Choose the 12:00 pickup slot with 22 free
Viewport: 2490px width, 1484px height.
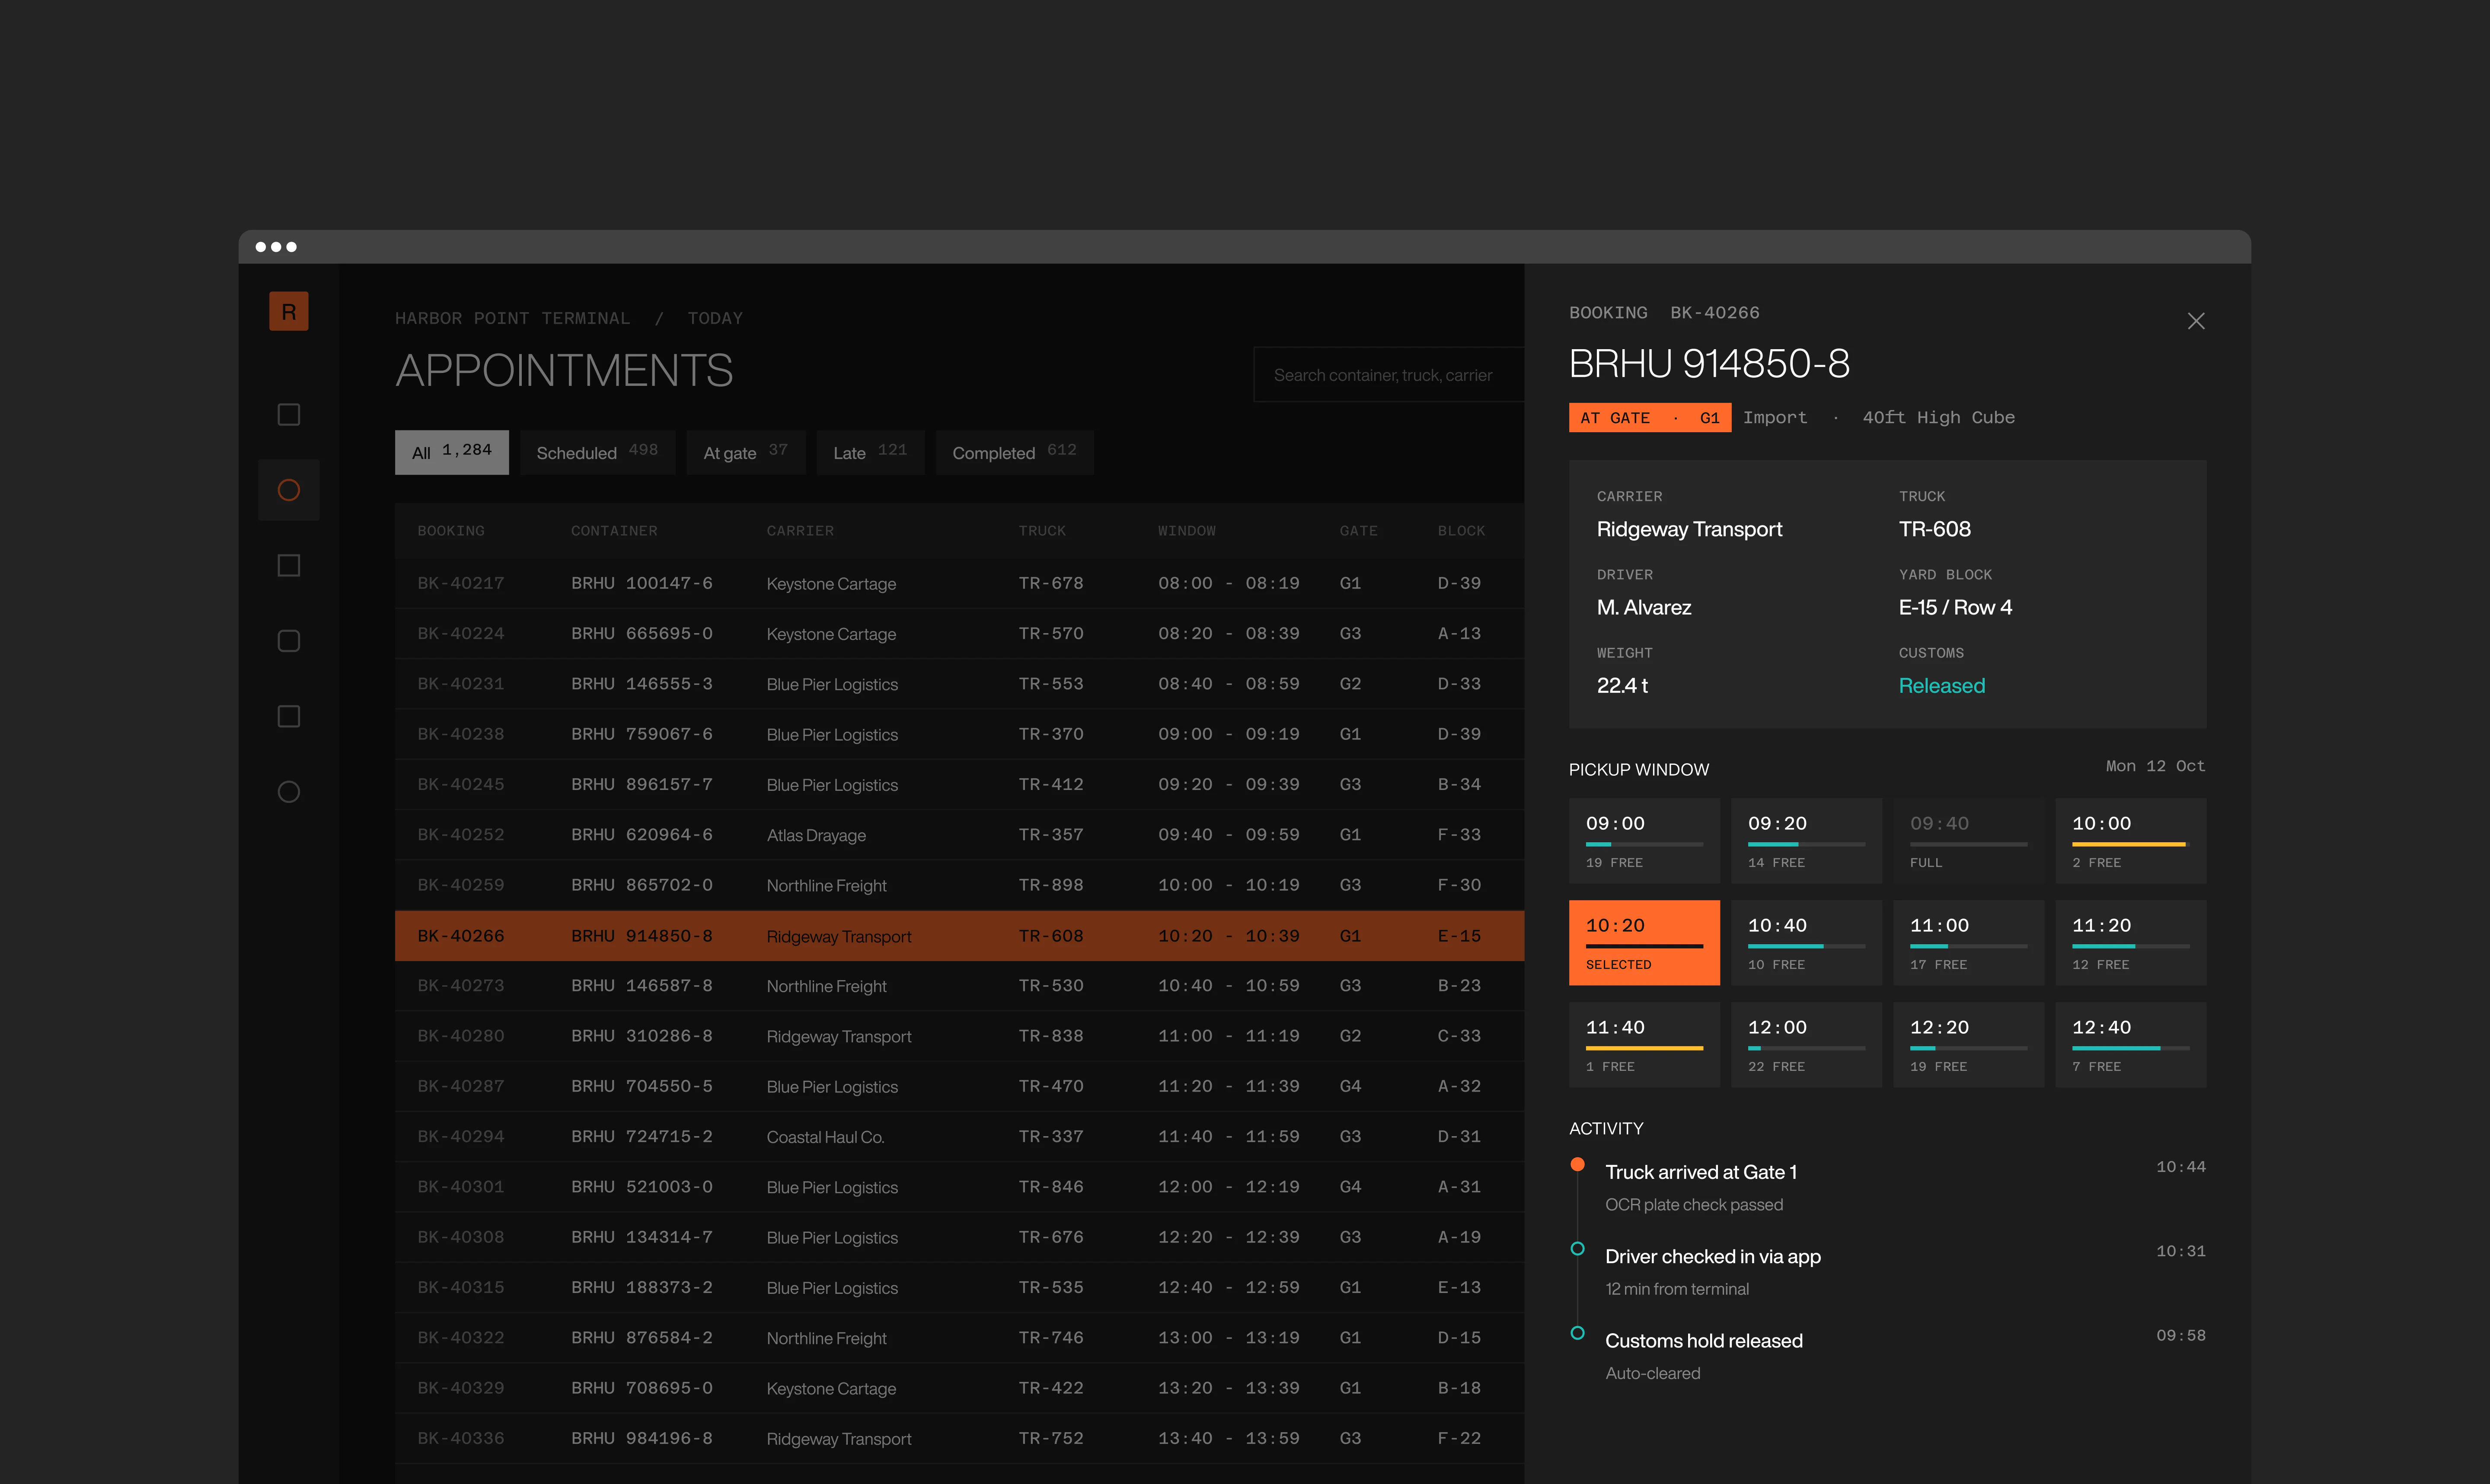point(1806,1044)
